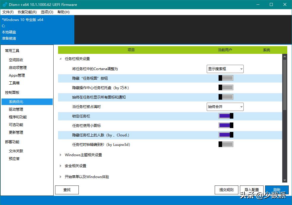Open the Cortana 显示搜索框 dropdown
The width and height of the screenshot is (292, 205).
(x=225, y=69)
